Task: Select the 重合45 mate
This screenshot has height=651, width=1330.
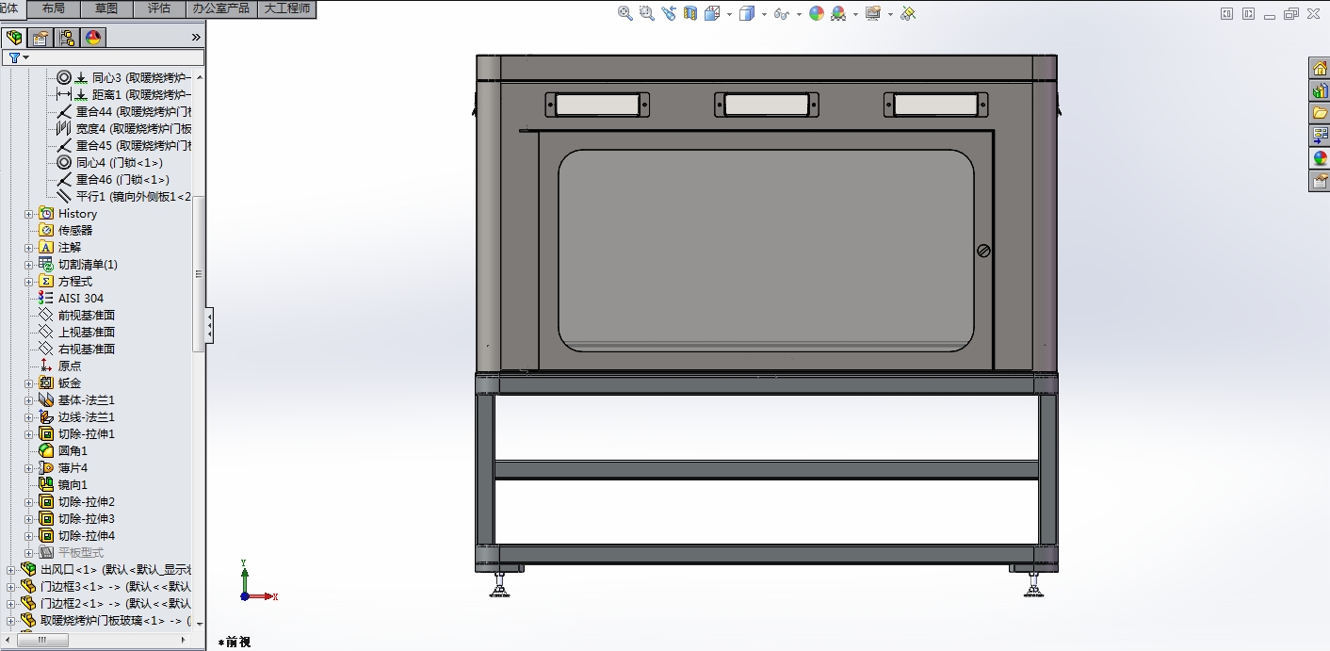Action: coord(124,145)
